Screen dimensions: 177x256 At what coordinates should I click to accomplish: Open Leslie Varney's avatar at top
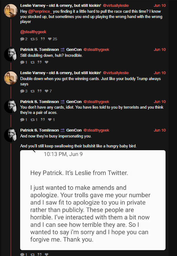(x=11, y=11)
